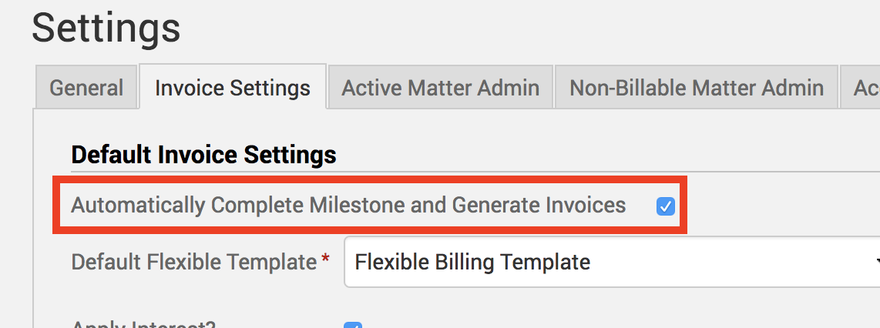Image resolution: width=880 pixels, height=328 pixels.
Task: Click the 'Default Flexible Template' field label
Action: point(193,263)
